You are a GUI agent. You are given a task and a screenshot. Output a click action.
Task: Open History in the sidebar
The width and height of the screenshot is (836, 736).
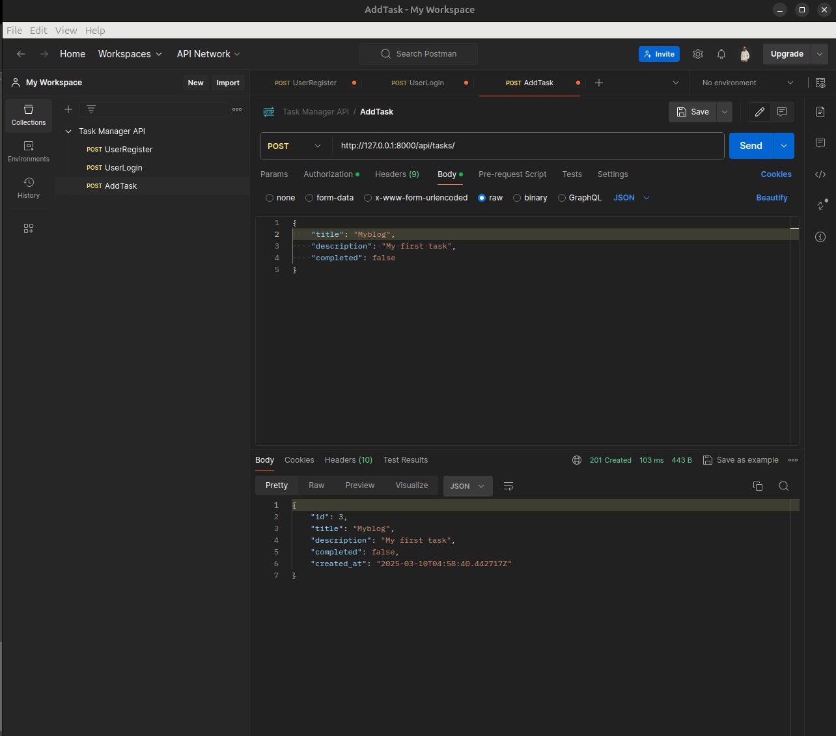(x=29, y=188)
